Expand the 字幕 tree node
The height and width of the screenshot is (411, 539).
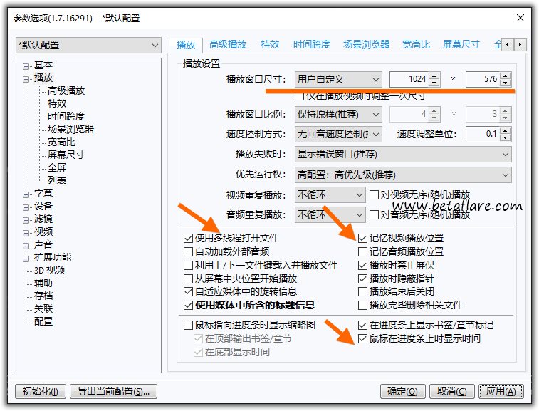[x=26, y=194]
